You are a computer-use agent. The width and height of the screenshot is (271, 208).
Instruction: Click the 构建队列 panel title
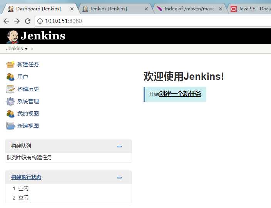[21, 146]
